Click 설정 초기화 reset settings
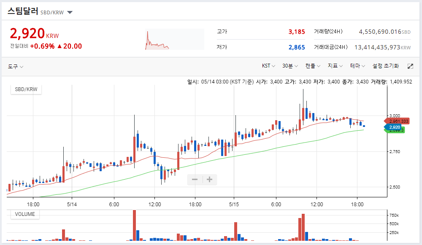422x245 pixels. (x=385, y=66)
